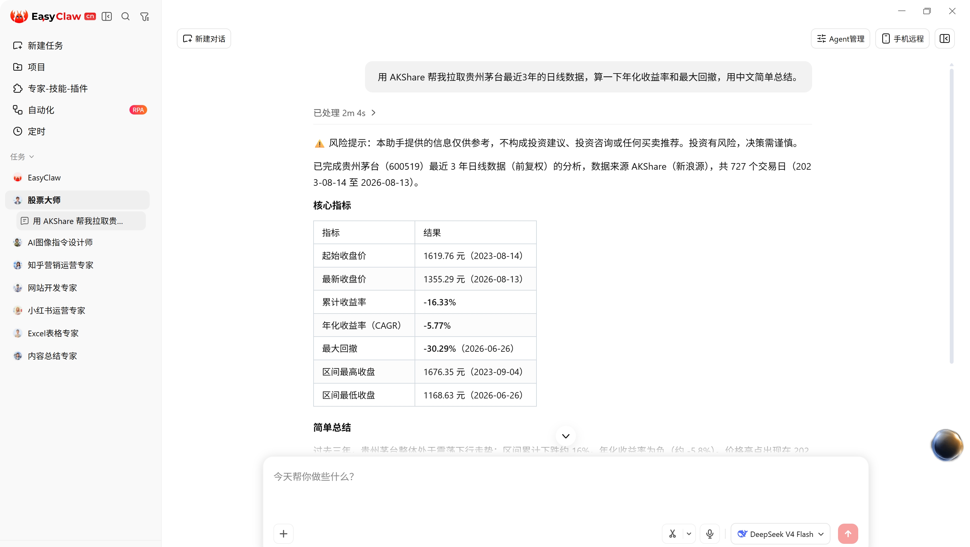Expand the 已处理 2m 4s details
Image resolution: width=970 pixels, height=547 pixels.
(x=344, y=113)
